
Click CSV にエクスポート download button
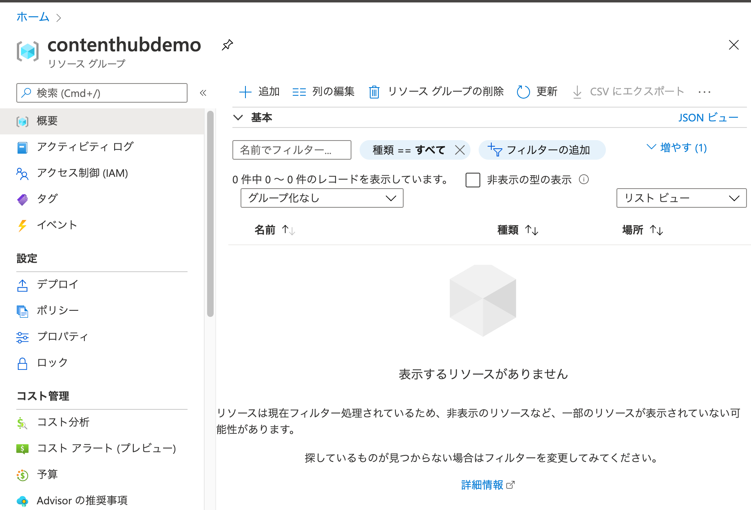coord(628,92)
